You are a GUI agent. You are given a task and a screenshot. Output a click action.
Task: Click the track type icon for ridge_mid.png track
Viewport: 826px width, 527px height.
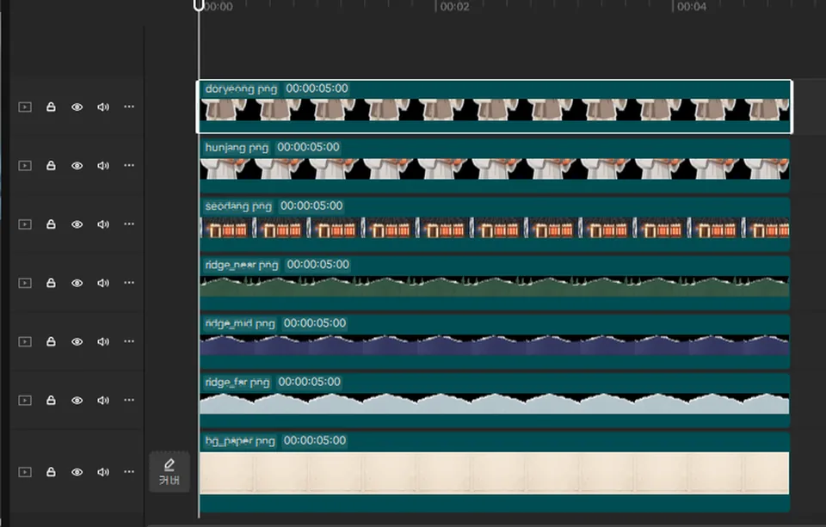pos(25,341)
